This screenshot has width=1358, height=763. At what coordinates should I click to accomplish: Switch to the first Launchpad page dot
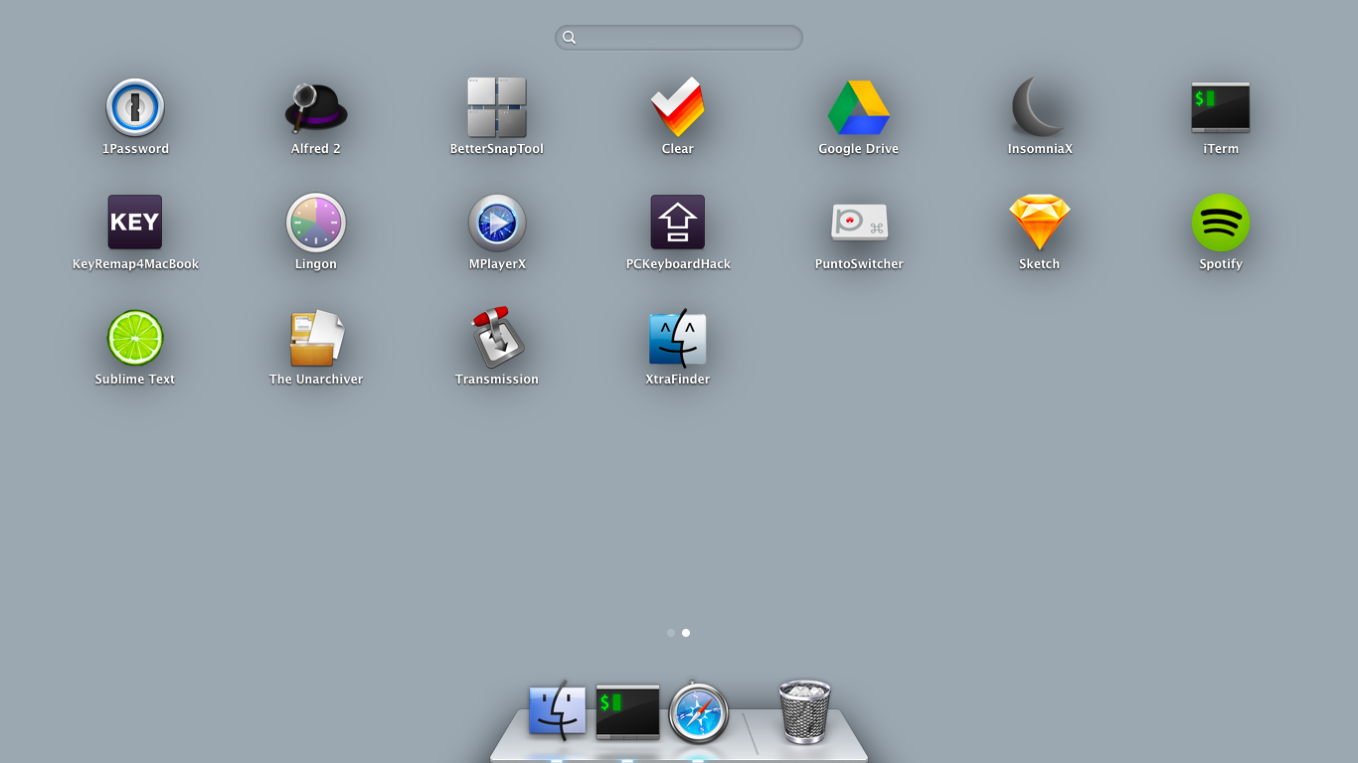click(x=671, y=633)
